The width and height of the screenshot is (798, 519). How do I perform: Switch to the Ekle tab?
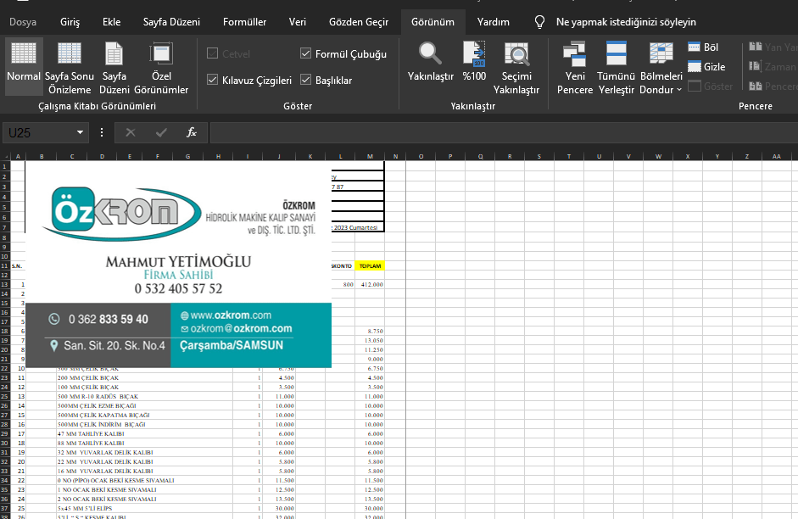(111, 22)
